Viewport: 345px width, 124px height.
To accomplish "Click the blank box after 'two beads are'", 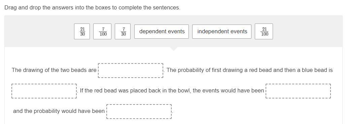I will pyautogui.click(x=131, y=71).
